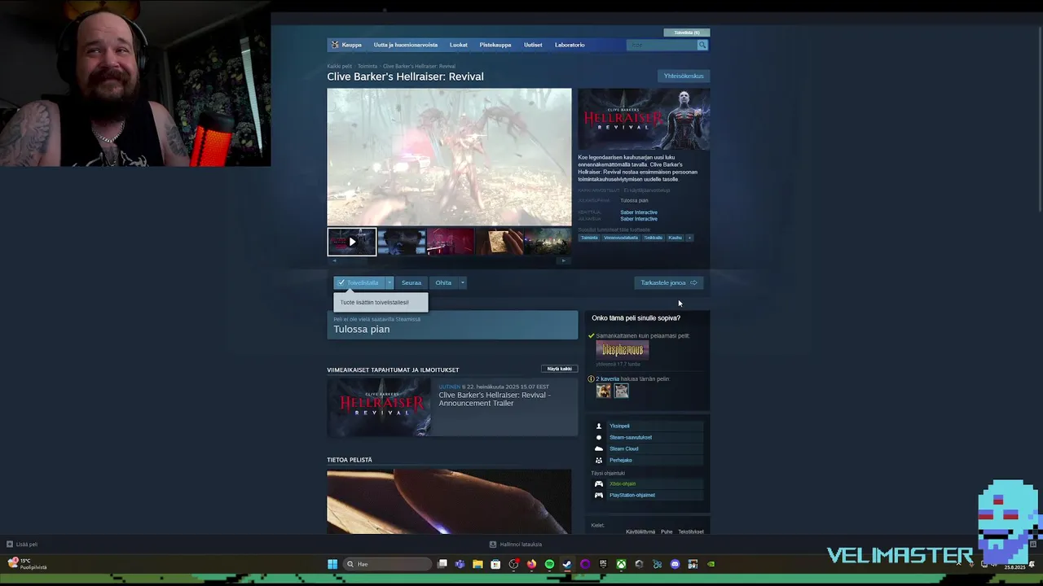Viewport: 1043px width, 586px height.
Task: Select the Verenvuodatusta tag
Action: pyautogui.click(x=621, y=238)
